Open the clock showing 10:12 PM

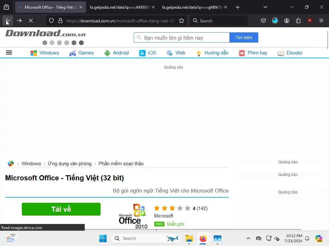pyautogui.click(x=293, y=238)
